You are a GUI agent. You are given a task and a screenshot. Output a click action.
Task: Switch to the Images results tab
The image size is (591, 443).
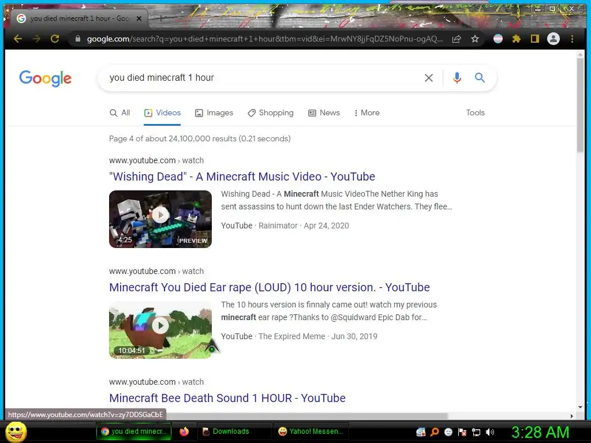214,112
